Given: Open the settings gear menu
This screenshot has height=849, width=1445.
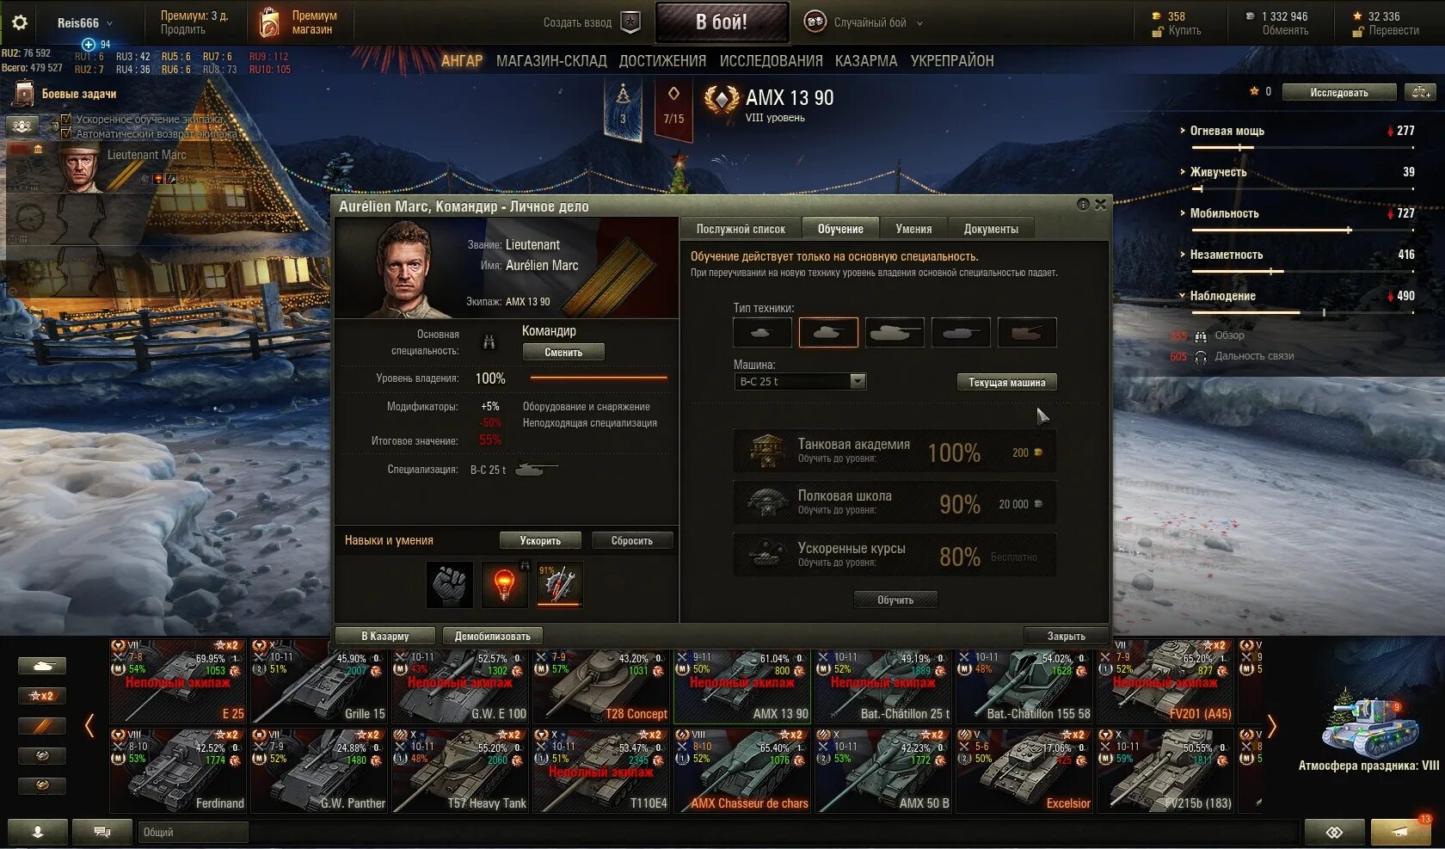Looking at the screenshot, I should point(19,22).
